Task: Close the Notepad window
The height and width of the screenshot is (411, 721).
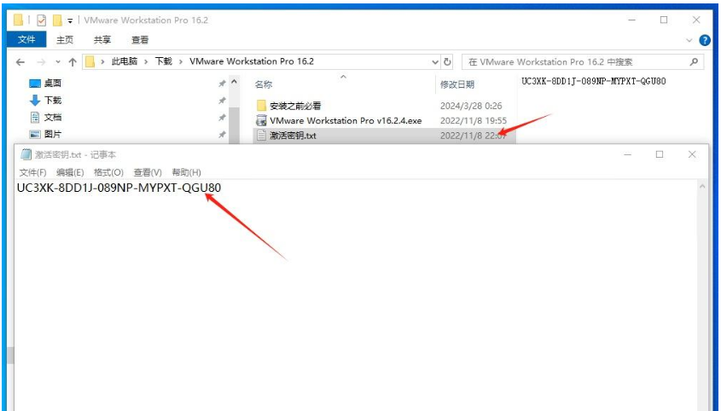Action: pos(692,154)
